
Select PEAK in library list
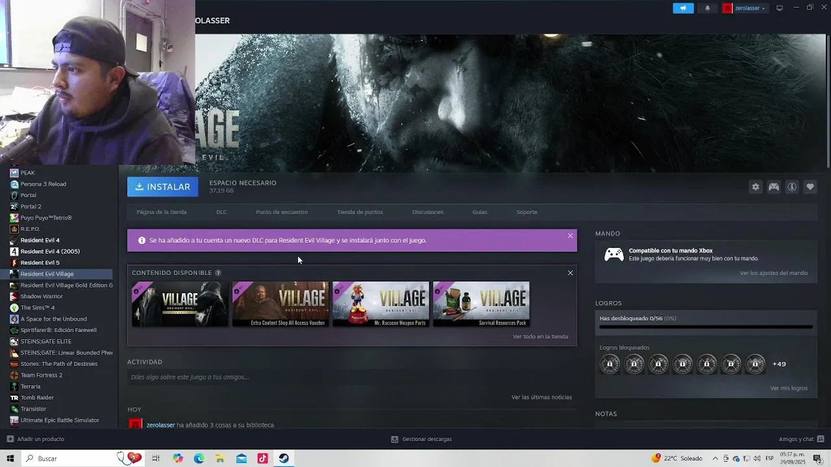point(27,173)
